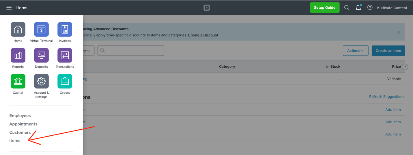
Task: Follow the Create a Discount link
Action: point(203,35)
